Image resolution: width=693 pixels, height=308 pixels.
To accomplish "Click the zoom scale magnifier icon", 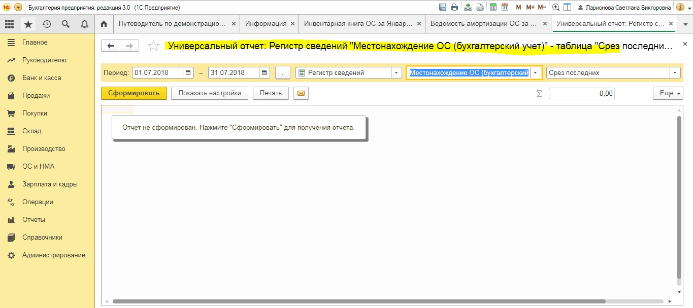I will pyautogui.click(x=556, y=7).
